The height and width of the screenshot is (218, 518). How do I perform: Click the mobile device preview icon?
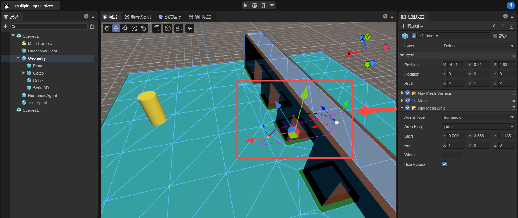263,5
